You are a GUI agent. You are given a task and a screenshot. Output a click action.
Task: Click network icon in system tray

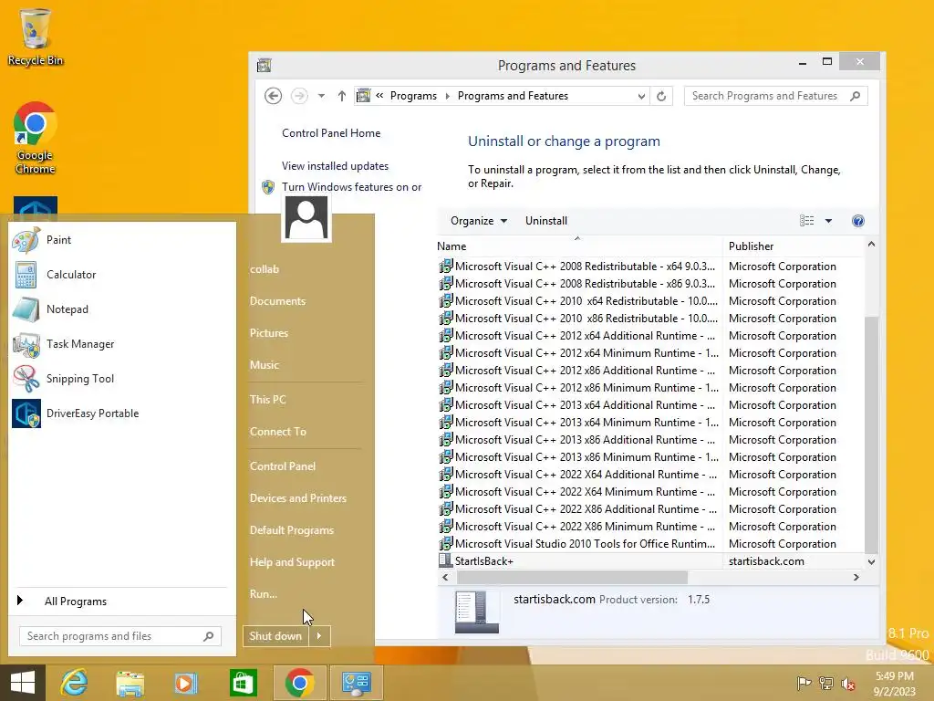[826, 683]
